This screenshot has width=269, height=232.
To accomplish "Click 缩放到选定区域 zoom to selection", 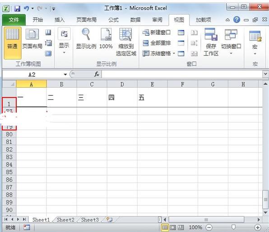I will 126,42.
